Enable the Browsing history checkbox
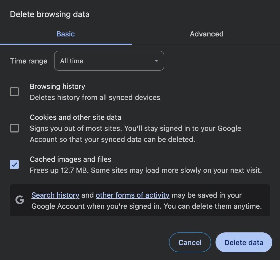 pos(14,92)
